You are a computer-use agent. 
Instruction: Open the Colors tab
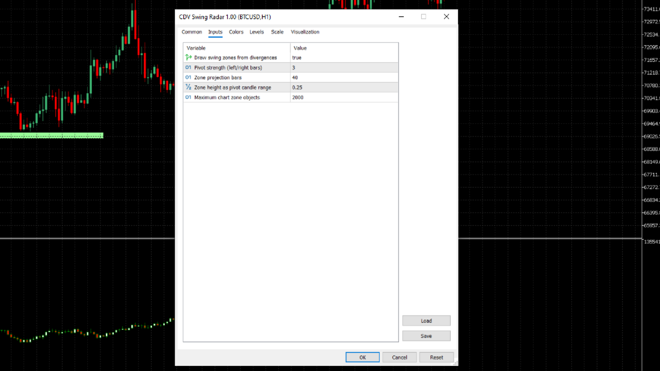[x=236, y=32]
